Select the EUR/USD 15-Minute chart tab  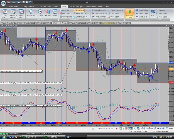(43, 23)
